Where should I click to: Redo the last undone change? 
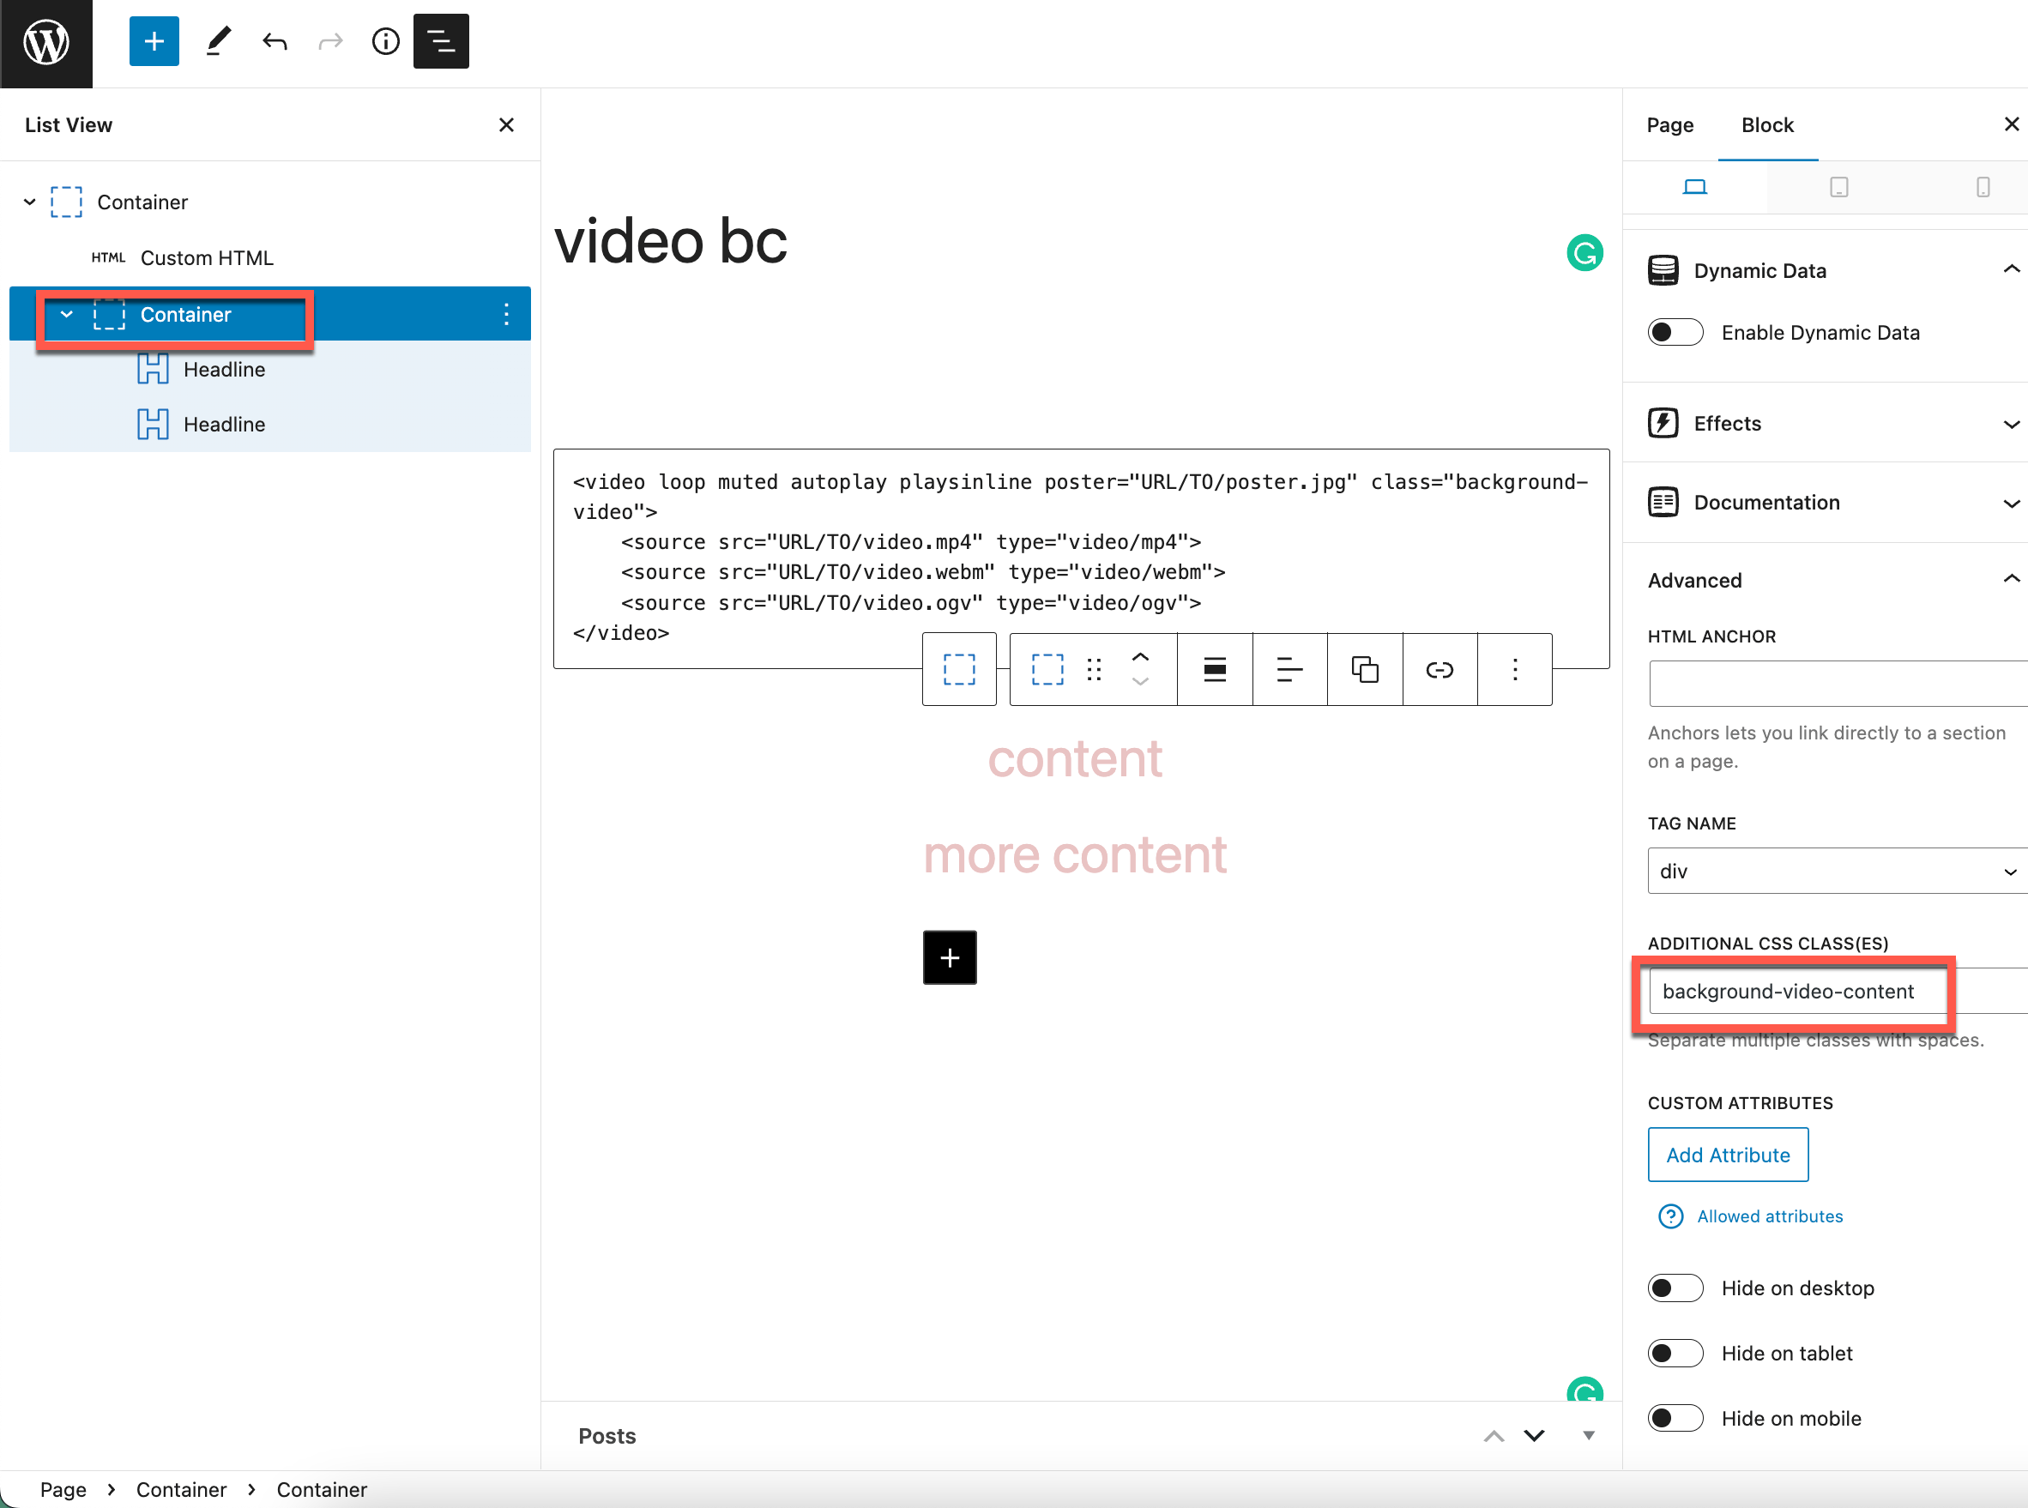click(x=330, y=41)
